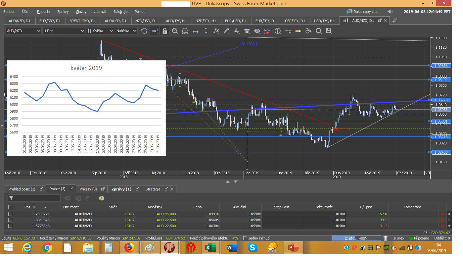Click the vertical stretch arrows icon
Viewport: 463px width, 263px height.
[x=206, y=31]
